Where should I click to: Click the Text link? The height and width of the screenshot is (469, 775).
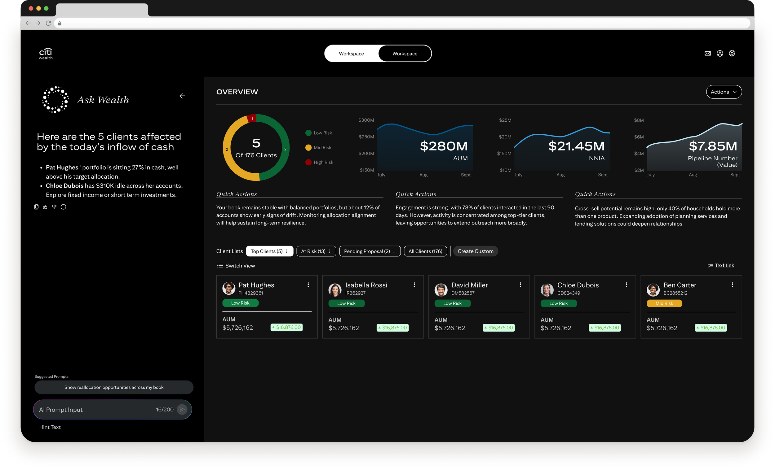click(x=724, y=265)
